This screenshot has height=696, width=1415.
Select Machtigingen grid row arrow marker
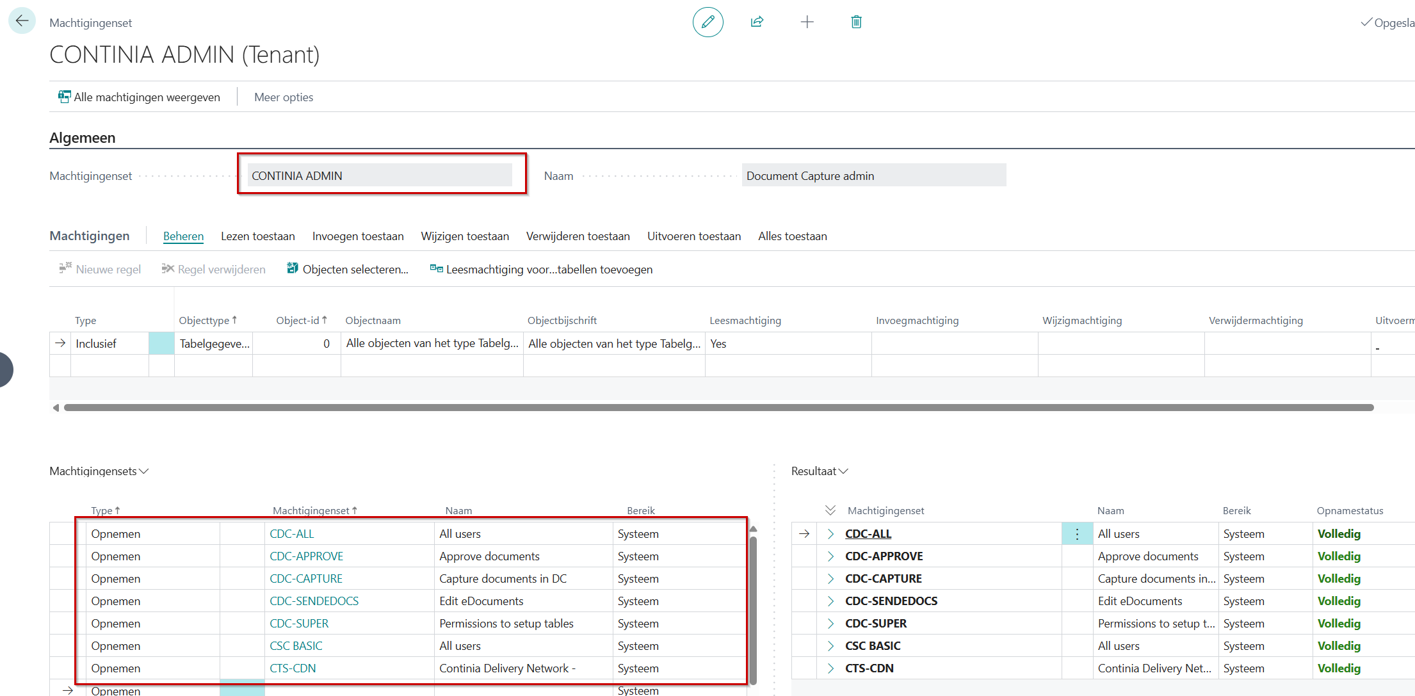[x=60, y=343]
